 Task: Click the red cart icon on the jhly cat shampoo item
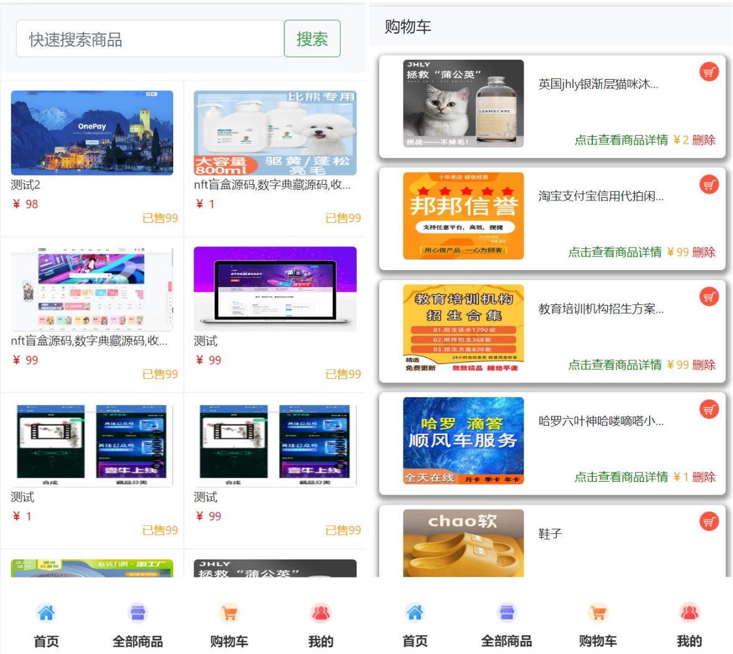click(708, 72)
